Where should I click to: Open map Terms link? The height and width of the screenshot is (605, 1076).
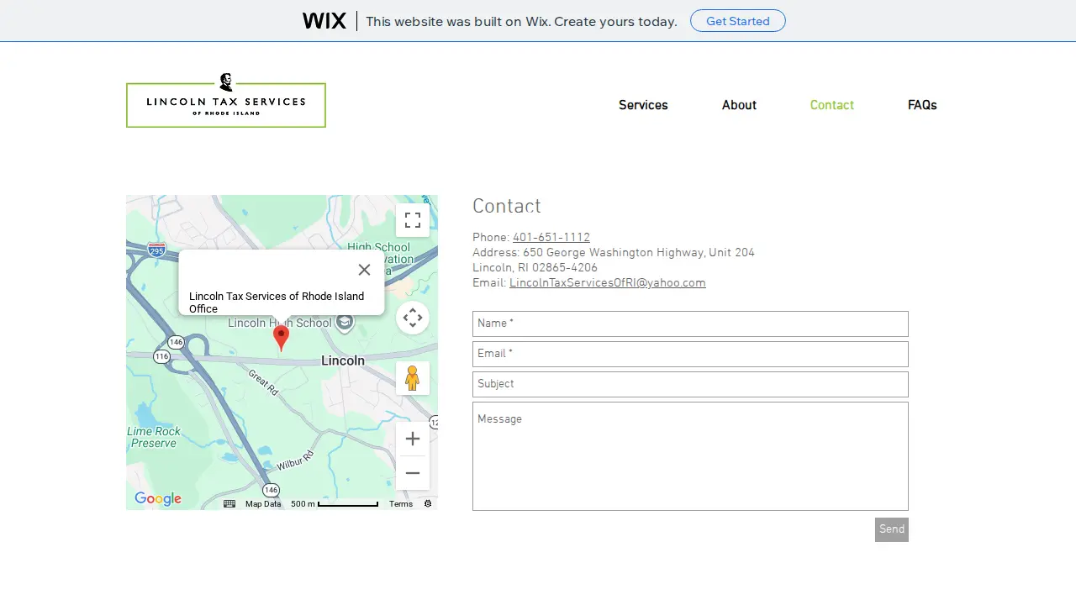coord(401,504)
